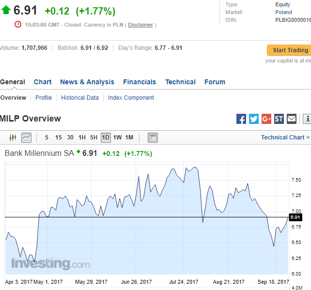Click the ISIN code PLBIG
Image resolution: width=311 pixels, height=290 pixels.
click(293, 20)
